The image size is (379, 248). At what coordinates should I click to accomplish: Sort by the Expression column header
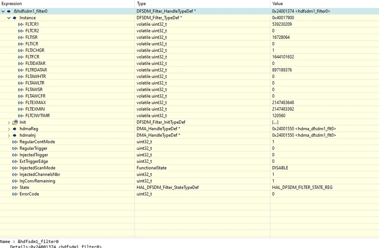coord(67,4)
